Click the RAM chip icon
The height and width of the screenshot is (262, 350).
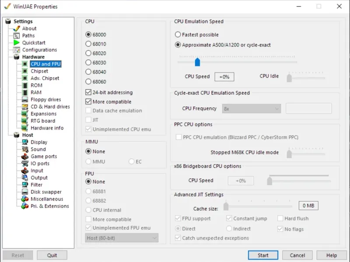click(x=25, y=93)
